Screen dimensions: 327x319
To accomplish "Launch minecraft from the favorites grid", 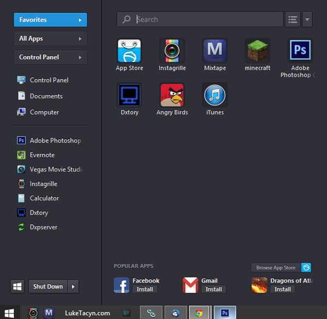I will pos(257,51).
